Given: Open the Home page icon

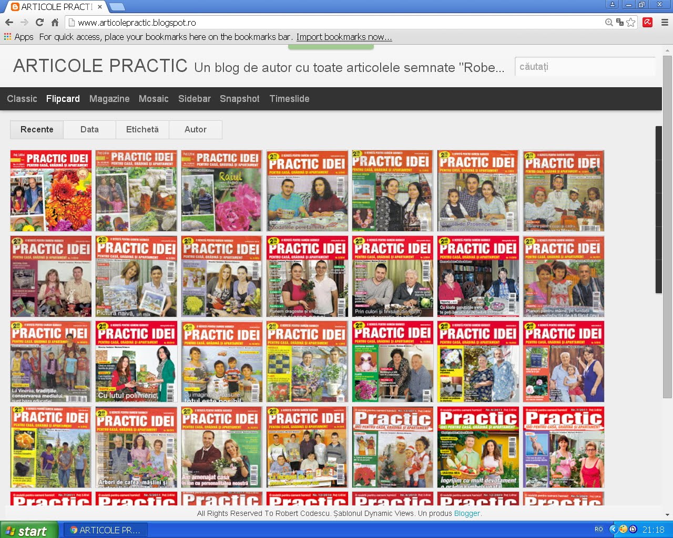Looking at the screenshot, I should pyautogui.click(x=55, y=22).
